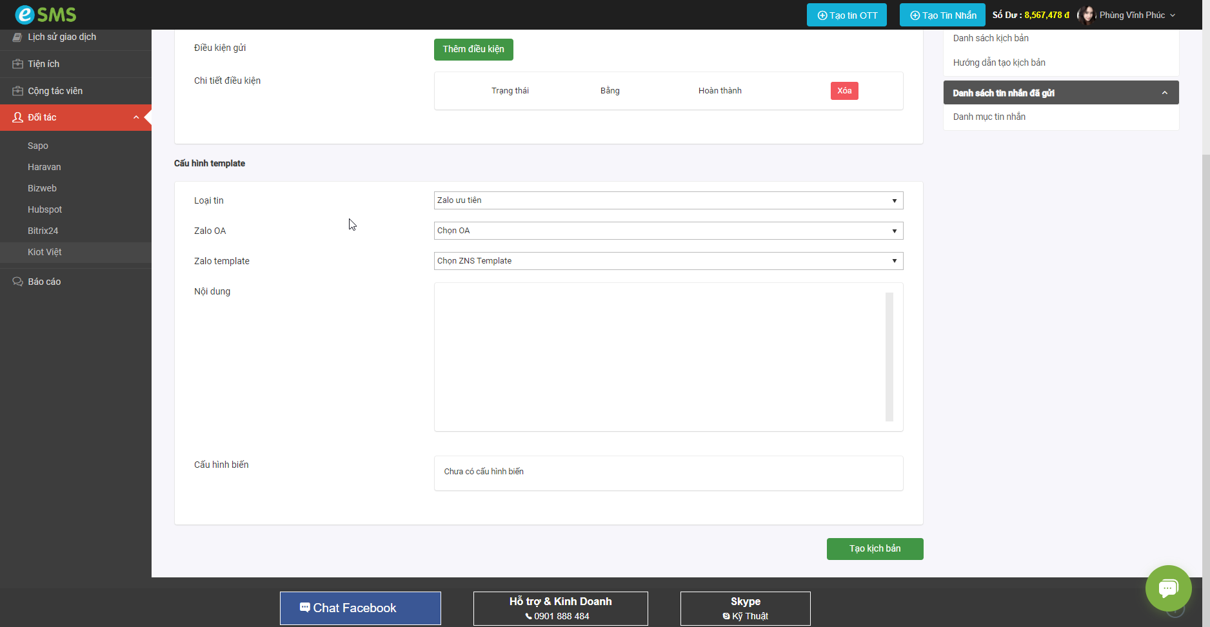This screenshot has height=627, width=1210.
Task: Click inside the Nội dung text area
Action: (x=658, y=356)
